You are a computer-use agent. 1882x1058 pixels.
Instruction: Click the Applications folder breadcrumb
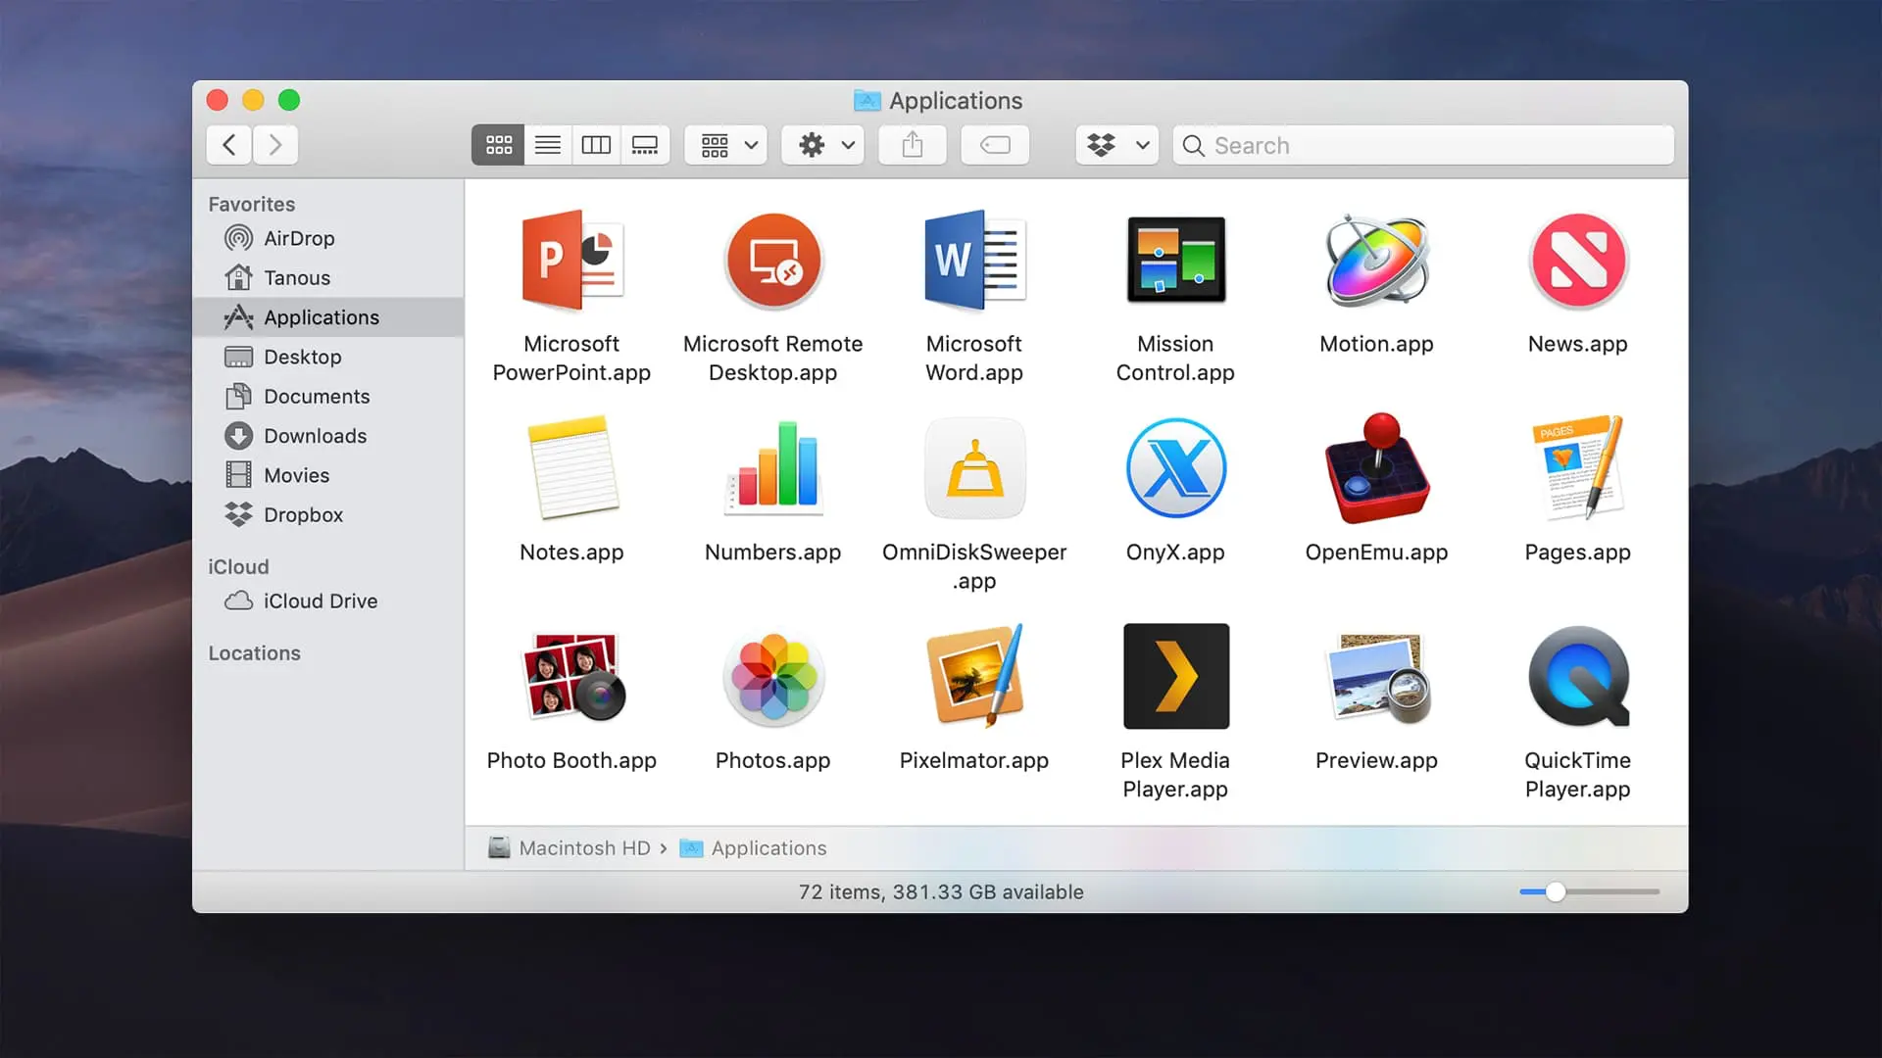click(768, 847)
